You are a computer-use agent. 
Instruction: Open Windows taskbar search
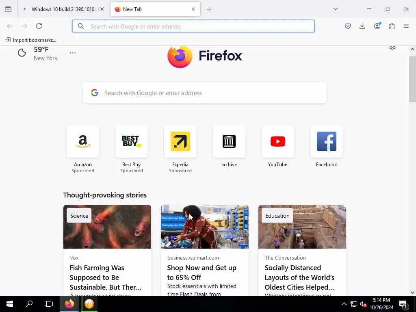click(29, 304)
